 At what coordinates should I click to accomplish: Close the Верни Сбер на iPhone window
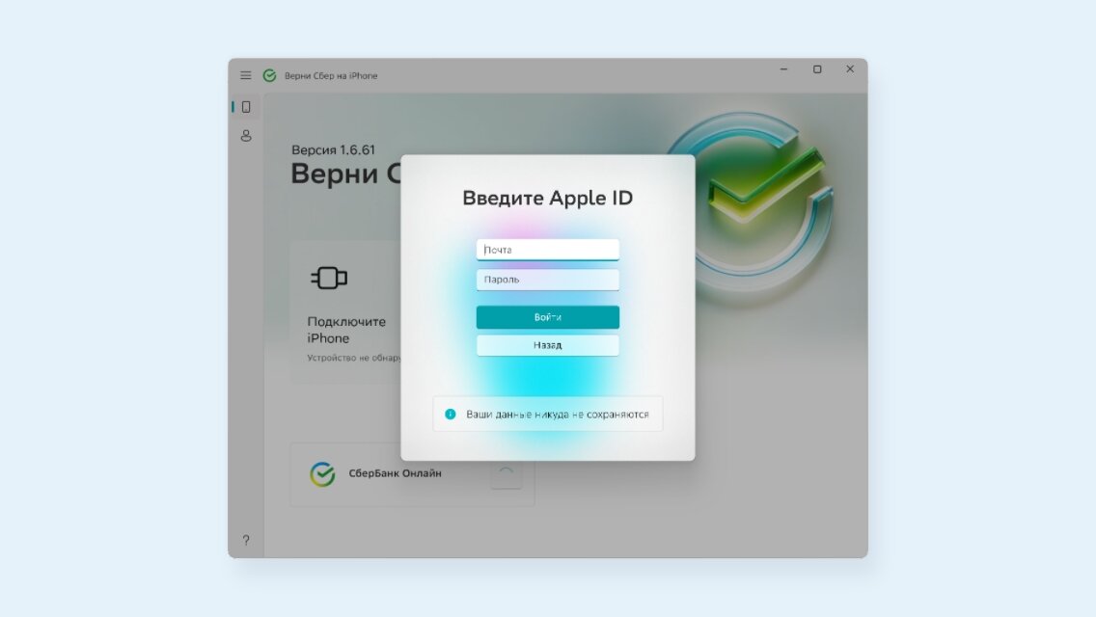pos(850,69)
